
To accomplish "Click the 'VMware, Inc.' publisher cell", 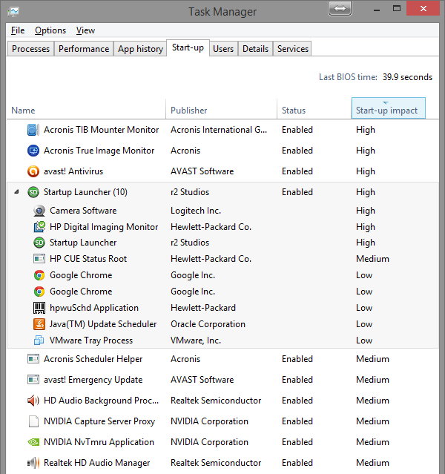I will coord(196,340).
